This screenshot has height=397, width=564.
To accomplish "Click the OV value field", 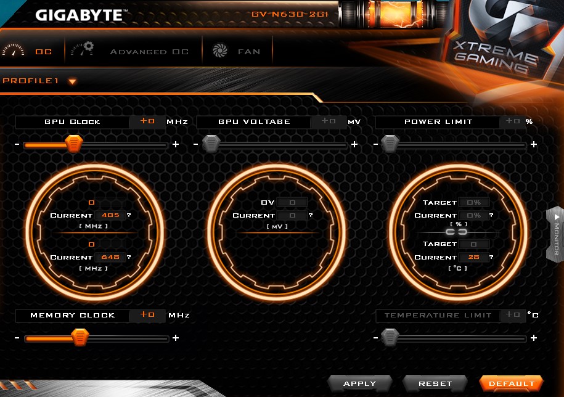I will pyautogui.click(x=292, y=202).
